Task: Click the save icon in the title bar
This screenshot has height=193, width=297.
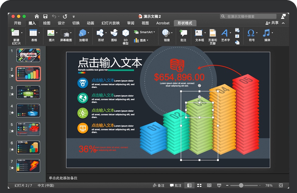Action: click(x=45, y=16)
